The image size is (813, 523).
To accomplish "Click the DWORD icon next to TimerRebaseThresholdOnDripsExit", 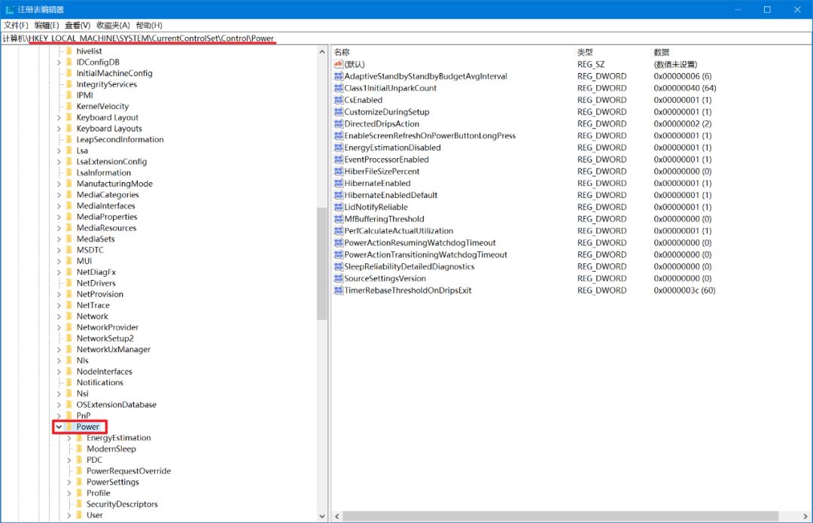I will (x=338, y=290).
